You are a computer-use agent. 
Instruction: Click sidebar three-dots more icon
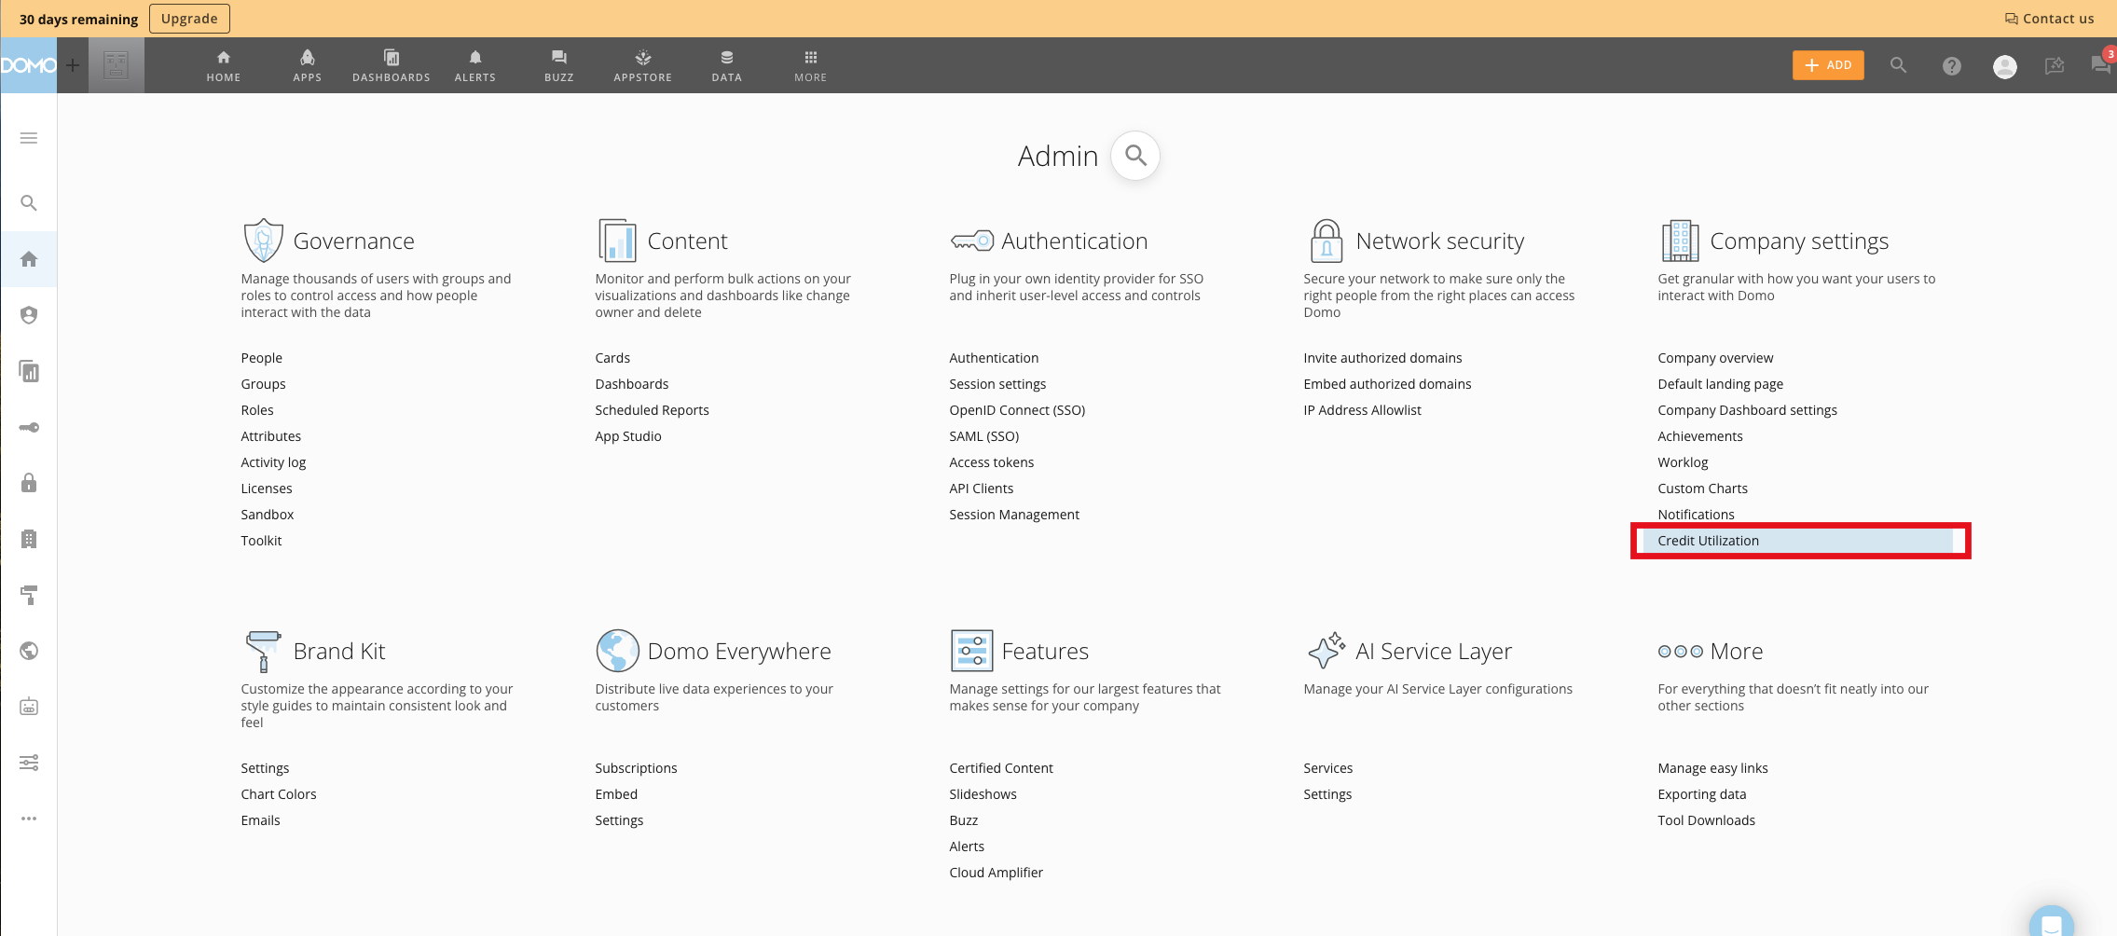click(29, 819)
